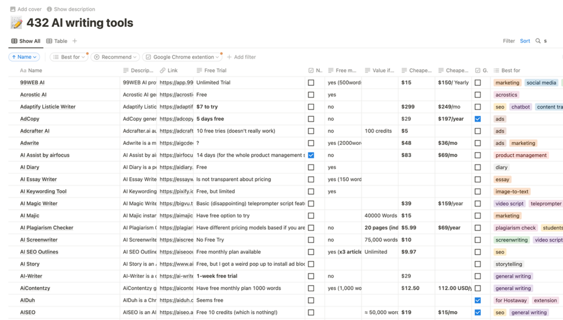Click the G. checkbox column header
The height and width of the screenshot is (320, 563).
(x=481, y=70)
